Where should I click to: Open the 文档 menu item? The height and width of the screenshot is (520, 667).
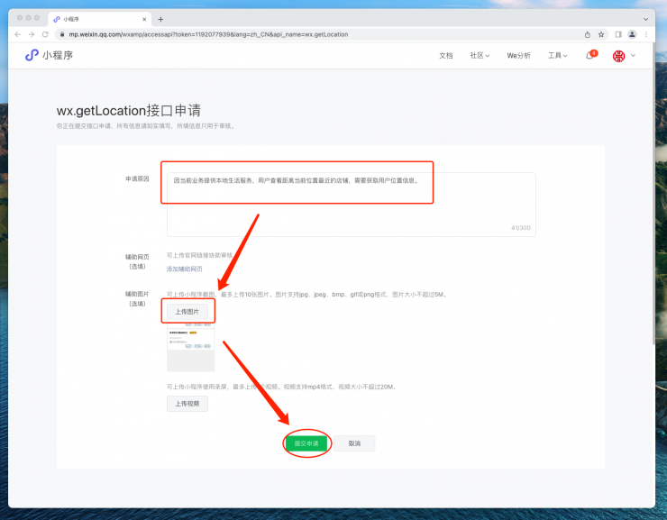click(445, 56)
